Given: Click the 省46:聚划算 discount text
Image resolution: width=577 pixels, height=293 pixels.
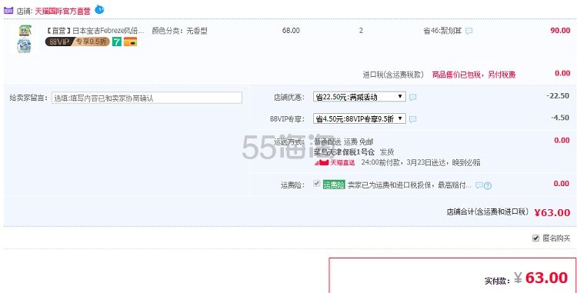Looking at the screenshot, I should pyautogui.click(x=442, y=31).
